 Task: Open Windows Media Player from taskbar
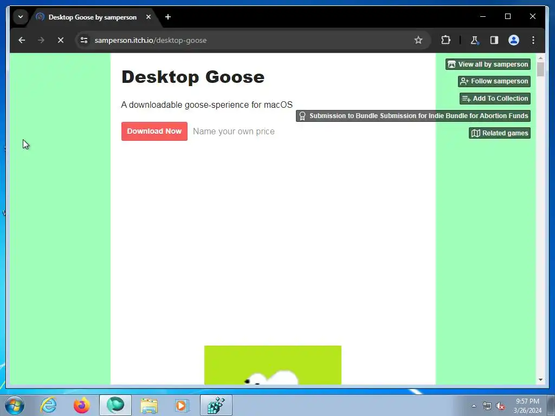(182, 405)
